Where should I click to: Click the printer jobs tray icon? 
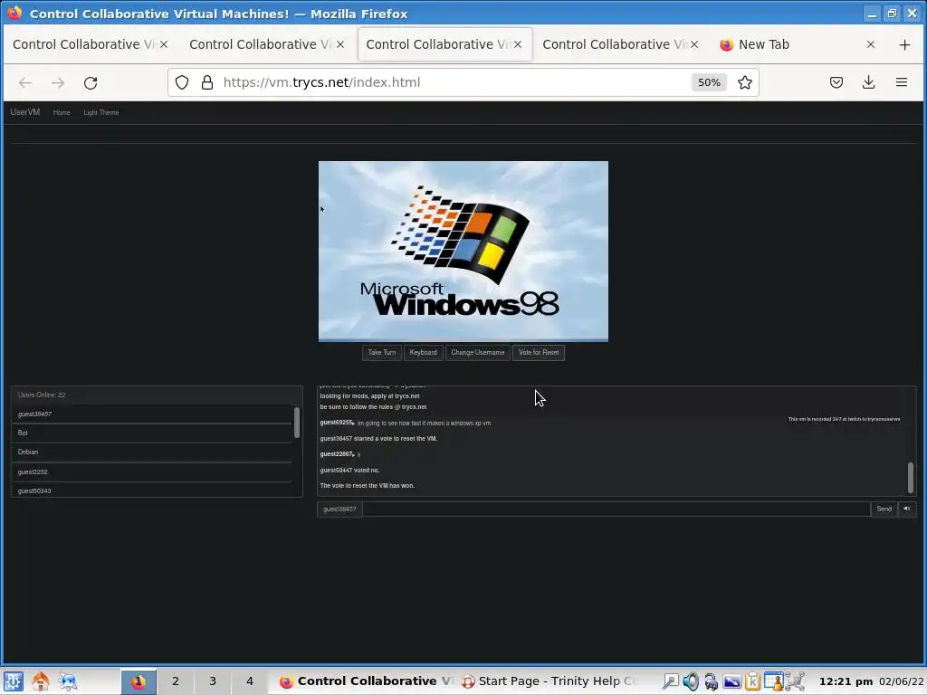[712, 681]
